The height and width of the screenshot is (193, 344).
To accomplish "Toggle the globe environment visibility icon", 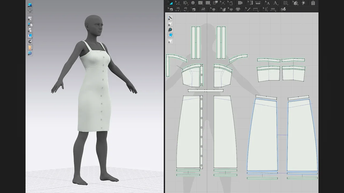I will click(30, 53).
